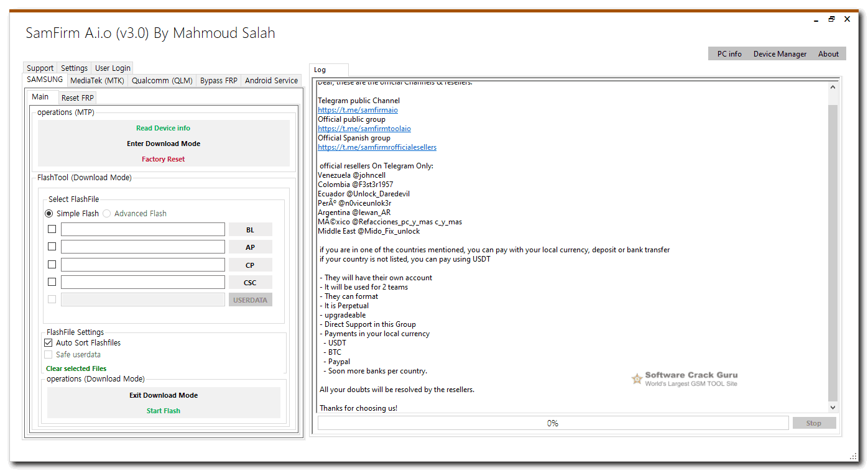Select the MediaTek (MTK) tab
Viewport: 868px width, 471px height.
[97, 81]
